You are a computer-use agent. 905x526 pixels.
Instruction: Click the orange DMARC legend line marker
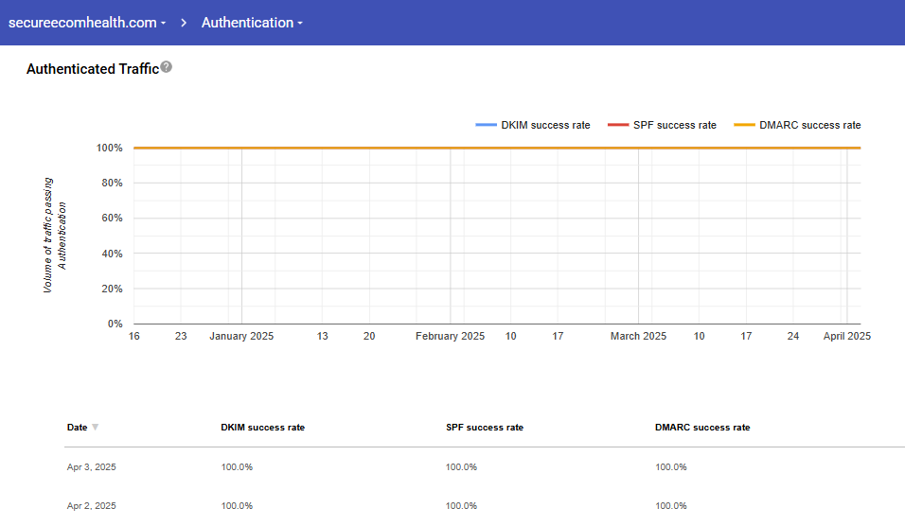(x=745, y=125)
